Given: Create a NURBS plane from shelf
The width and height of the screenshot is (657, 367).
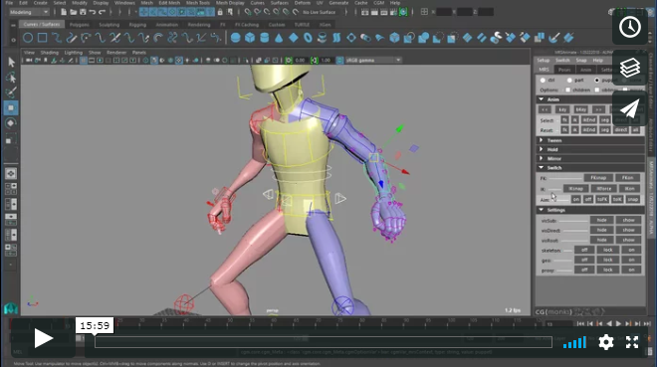Looking at the screenshot, I should [x=294, y=38].
